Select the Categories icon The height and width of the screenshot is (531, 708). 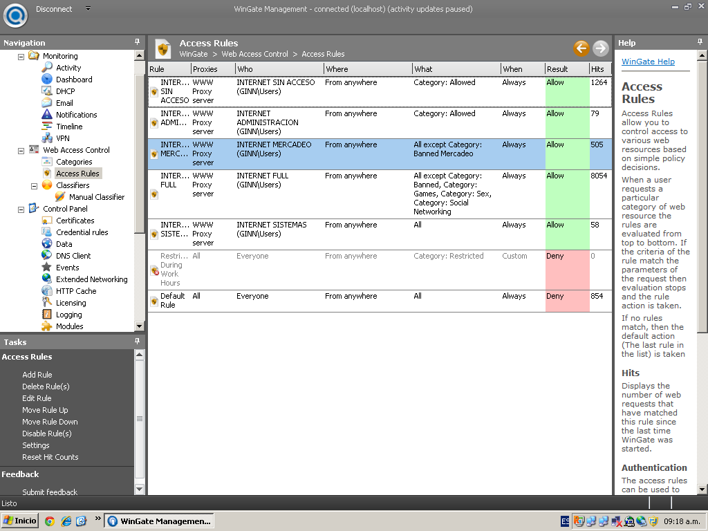click(47, 161)
